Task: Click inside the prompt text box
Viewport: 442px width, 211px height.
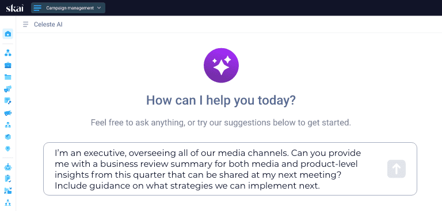Action: pos(230,169)
